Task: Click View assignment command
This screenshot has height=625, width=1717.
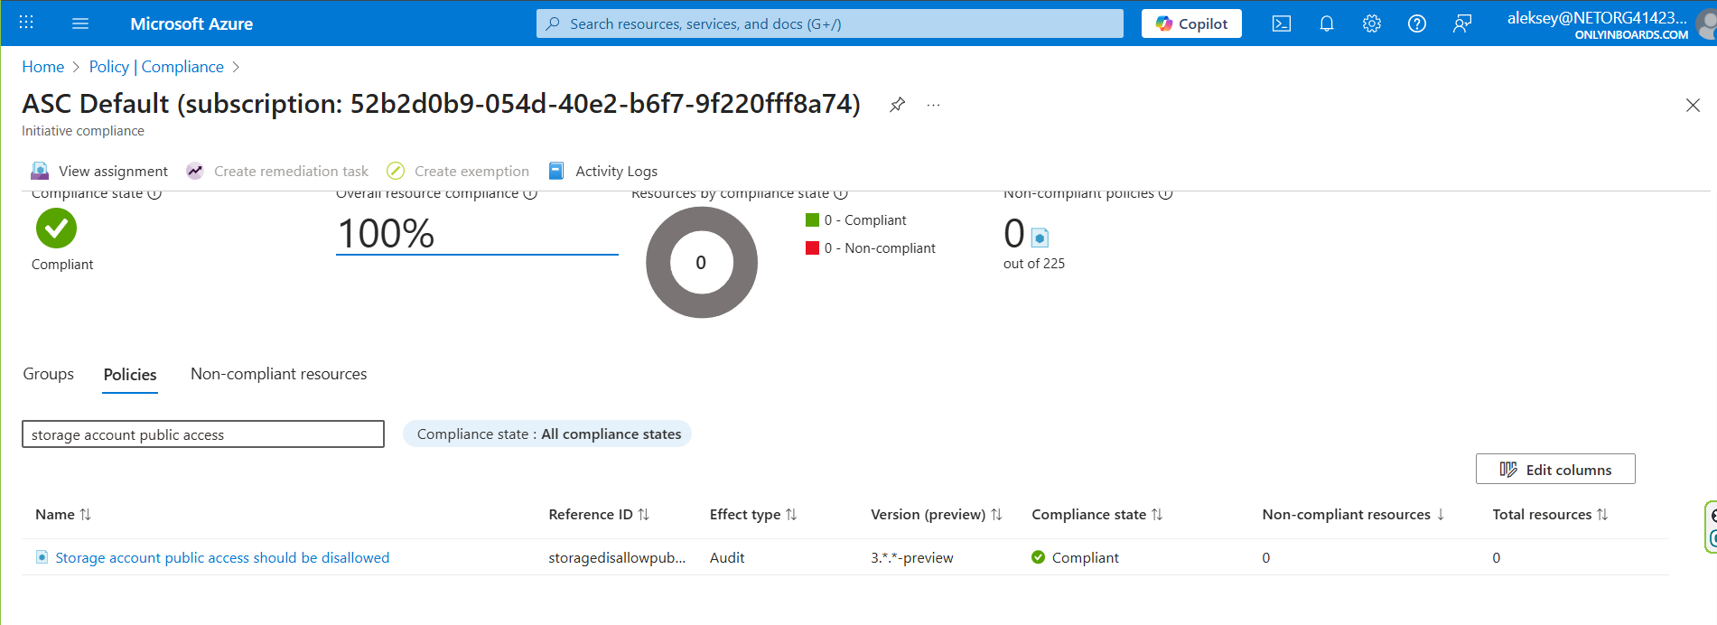Action: click(x=99, y=171)
